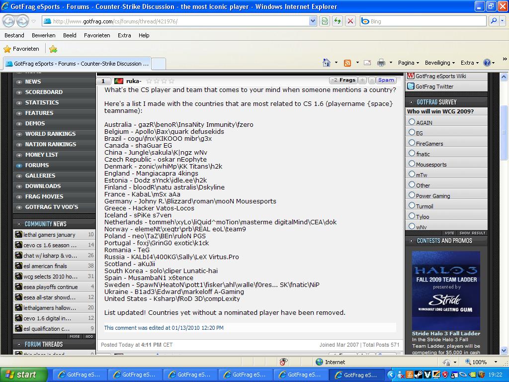This screenshot has width=509, height=382.
Task: Open the Favorieten menu in menu bar
Action: click(x=97, y=35)
